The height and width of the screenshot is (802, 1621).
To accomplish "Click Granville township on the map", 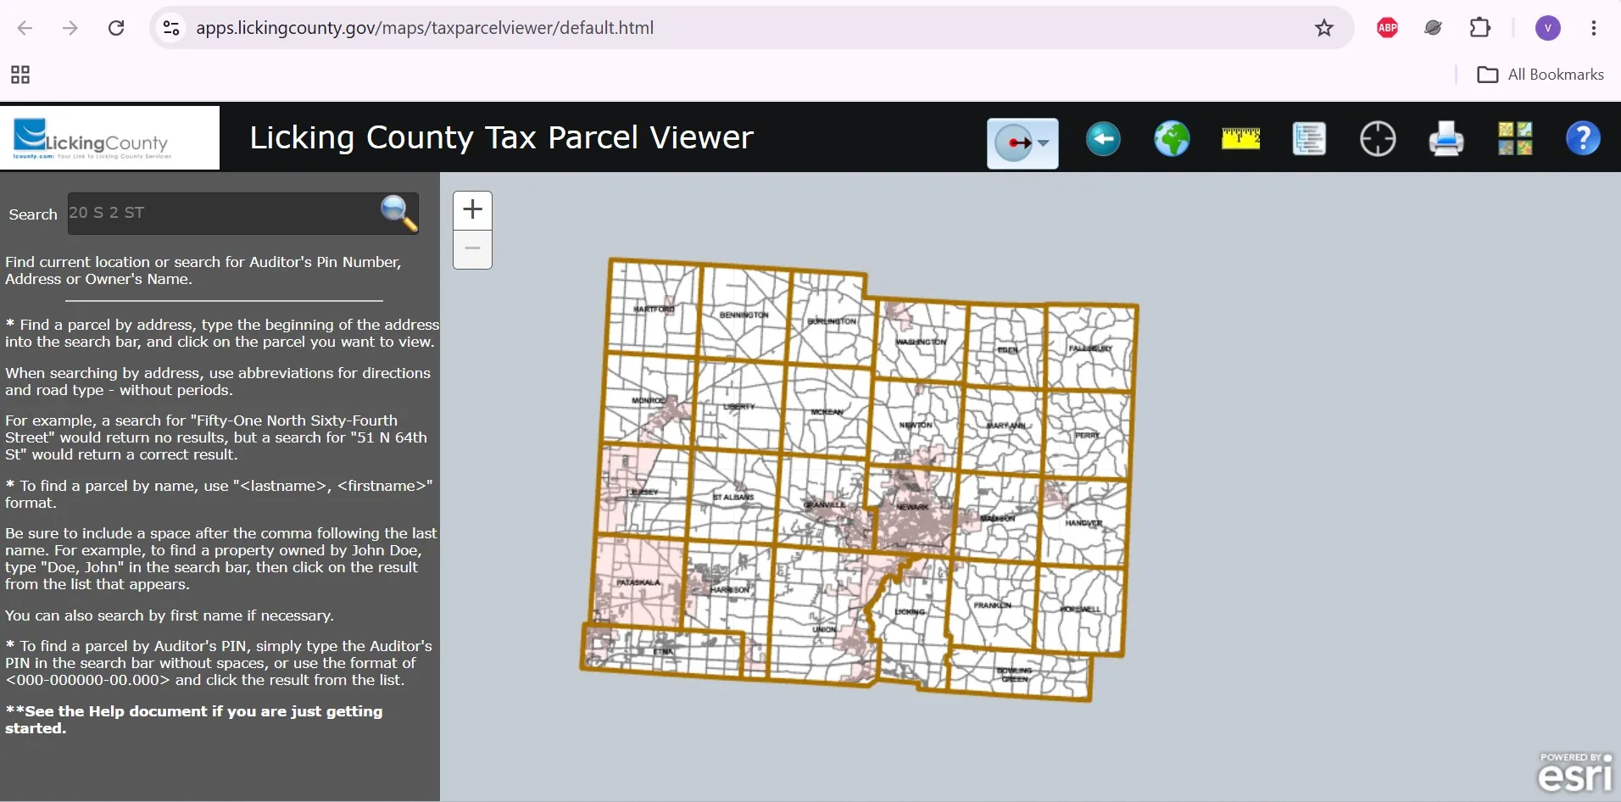I will point(824,504).
